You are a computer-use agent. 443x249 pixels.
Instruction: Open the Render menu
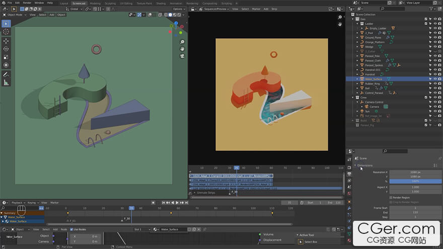click(x=27, y=3)
